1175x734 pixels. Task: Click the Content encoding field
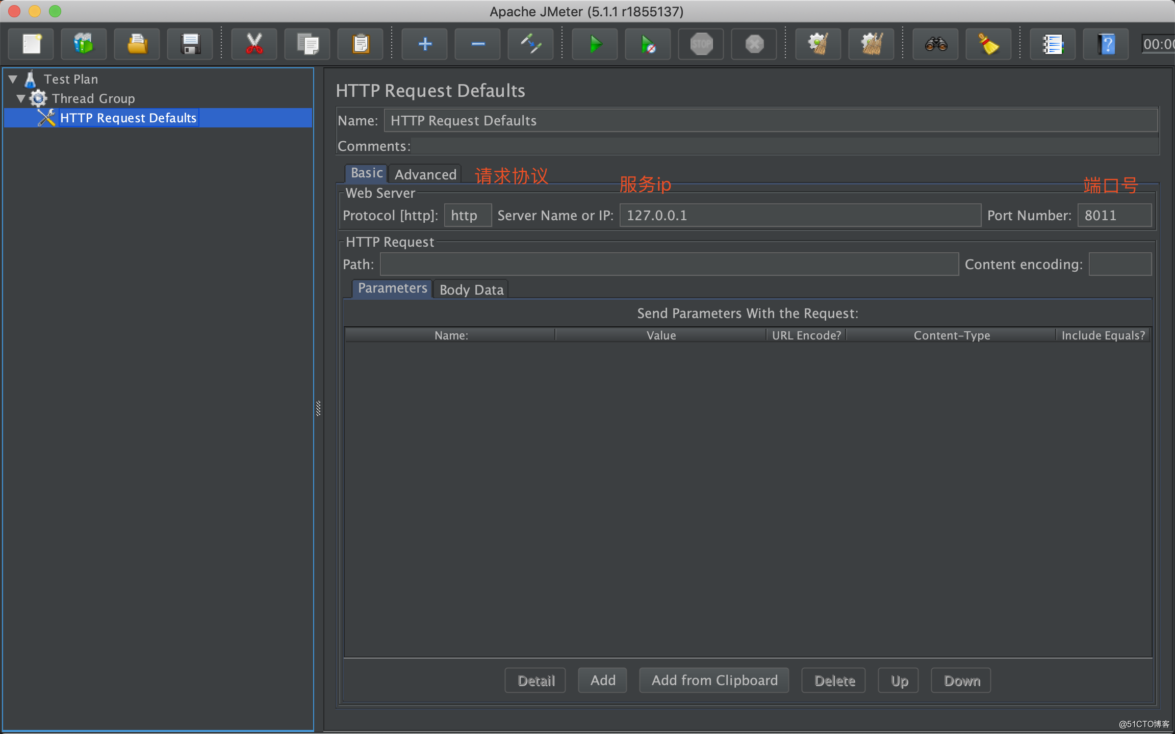(1120, 265)
